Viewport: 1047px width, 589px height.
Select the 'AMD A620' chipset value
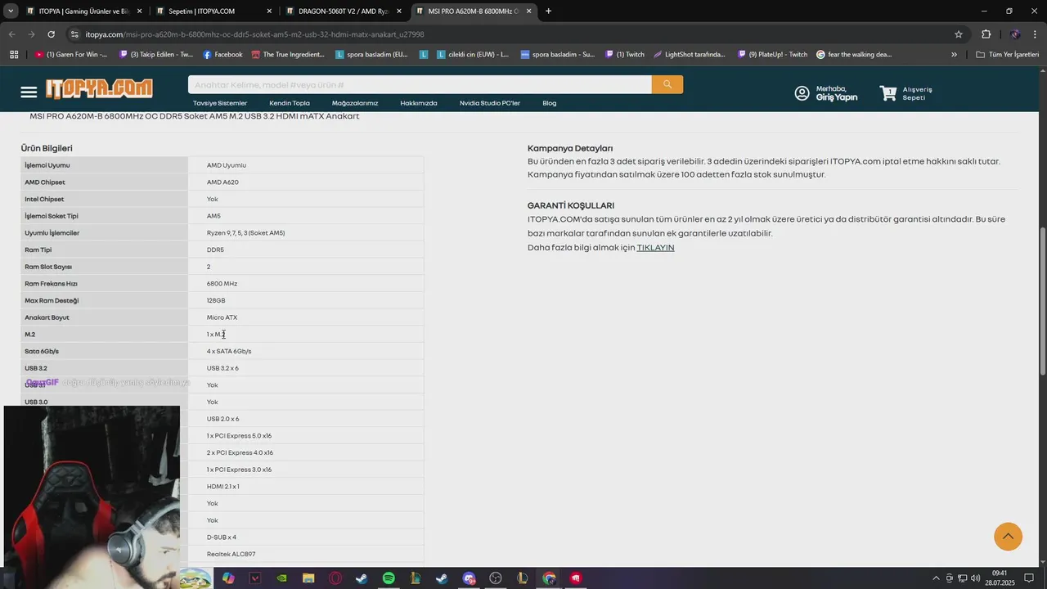(x=222, y=182)
